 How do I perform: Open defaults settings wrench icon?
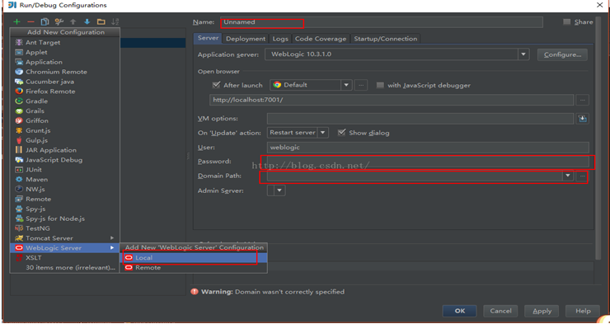click(x=59, y=21)
